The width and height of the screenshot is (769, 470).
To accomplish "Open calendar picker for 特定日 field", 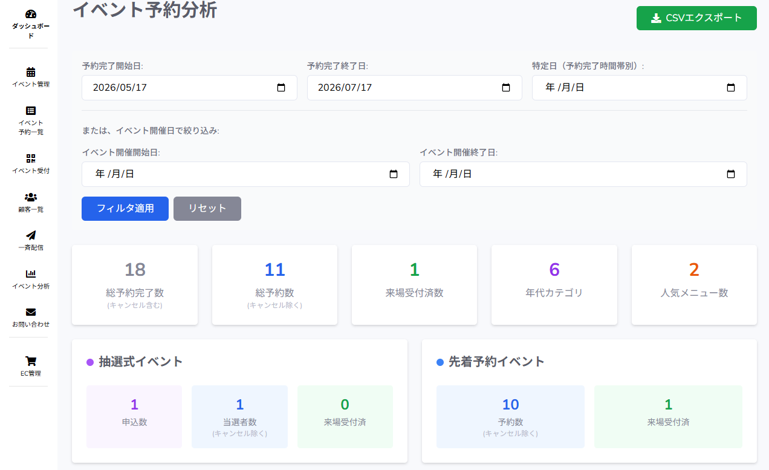I will [x=731, y=88].
